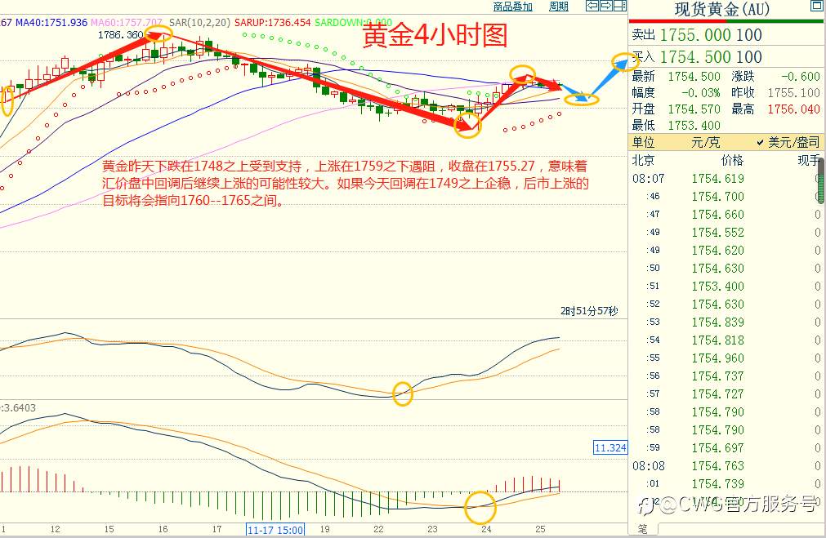The image size is (826, 538).
Task: Click the 最高 value 1756.040
Action: (793, 109)
